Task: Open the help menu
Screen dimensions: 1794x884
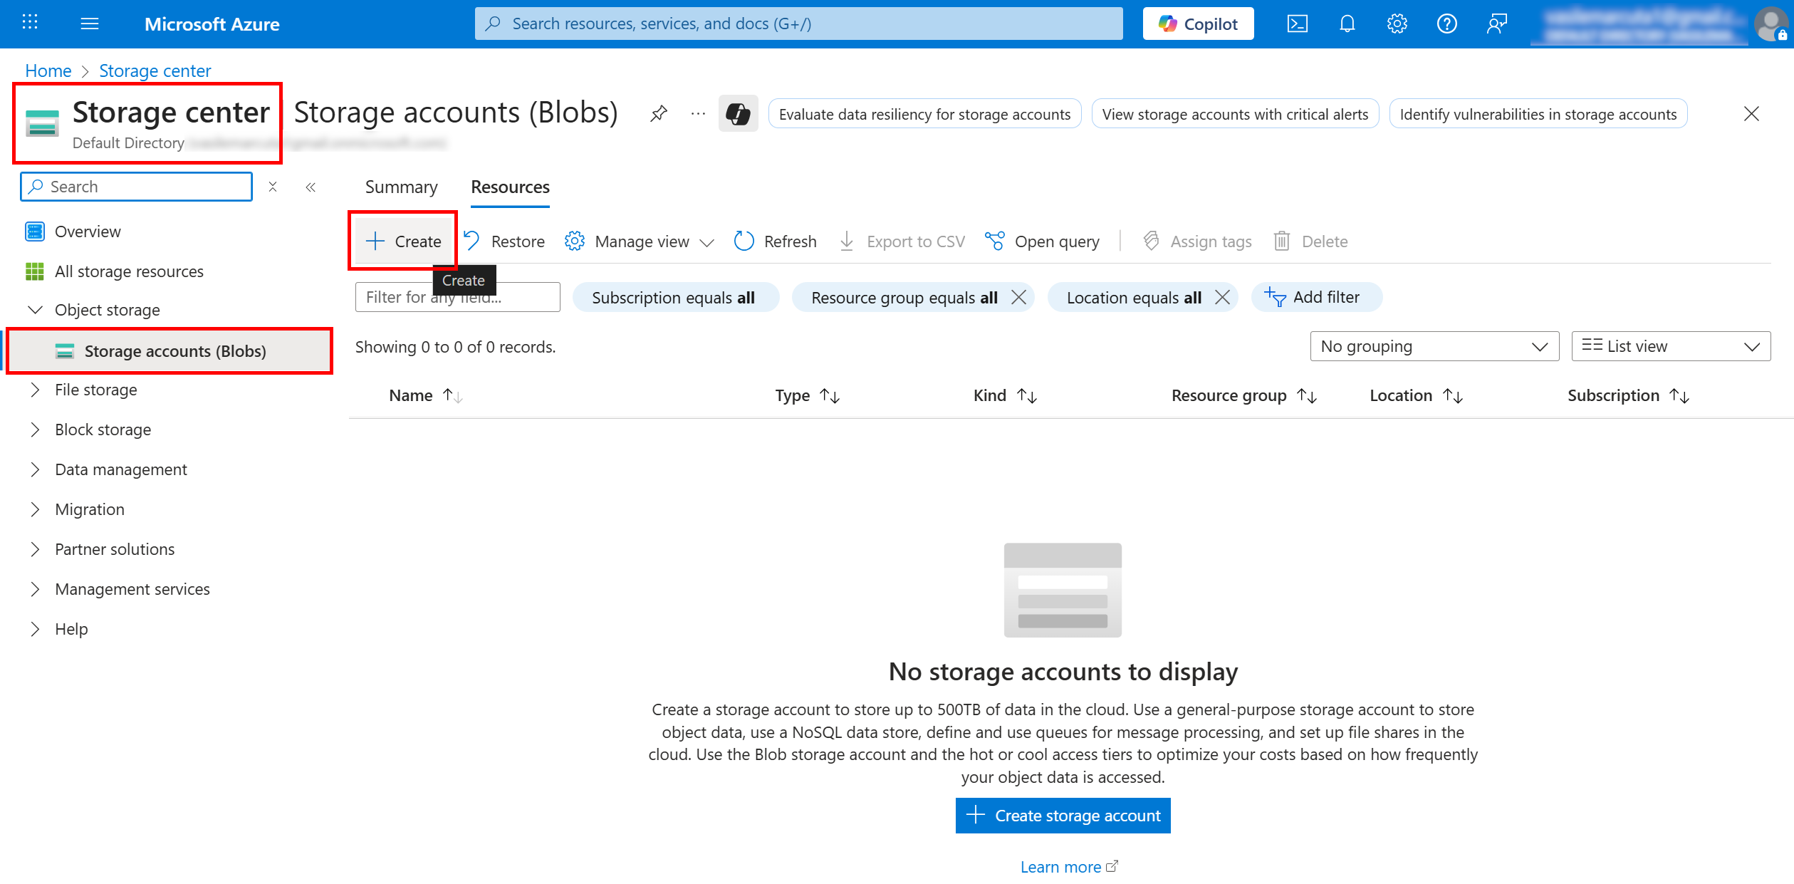Action: (1446, 24)
